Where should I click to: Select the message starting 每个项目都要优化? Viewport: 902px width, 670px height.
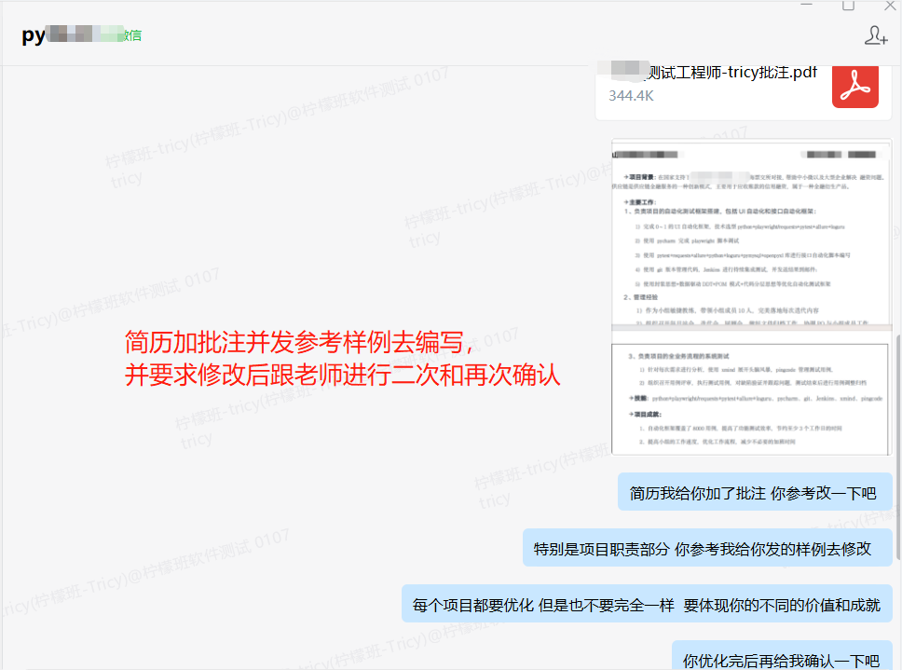[646, 604]
